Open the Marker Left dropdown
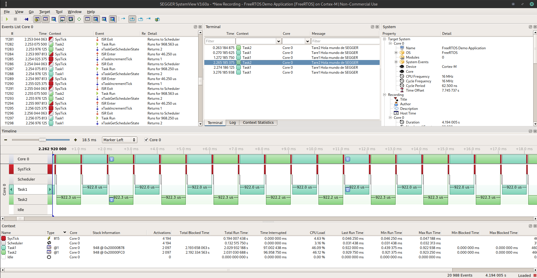This screenshot has width=537, height=278. 120,140
